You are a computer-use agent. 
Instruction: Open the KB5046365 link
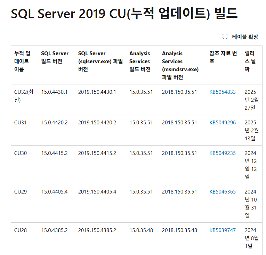click(223, 192)
